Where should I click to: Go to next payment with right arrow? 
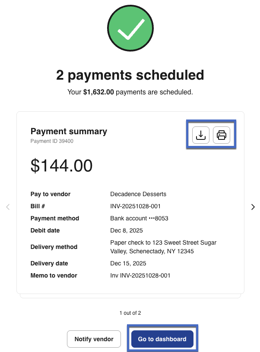[x=253, y=207]
